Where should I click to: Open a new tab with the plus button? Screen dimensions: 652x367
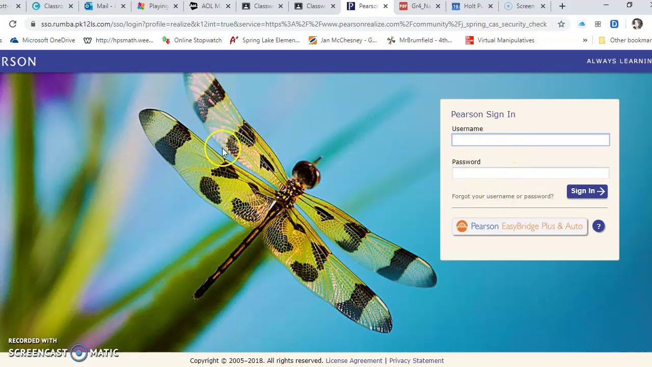coord(562,6)
